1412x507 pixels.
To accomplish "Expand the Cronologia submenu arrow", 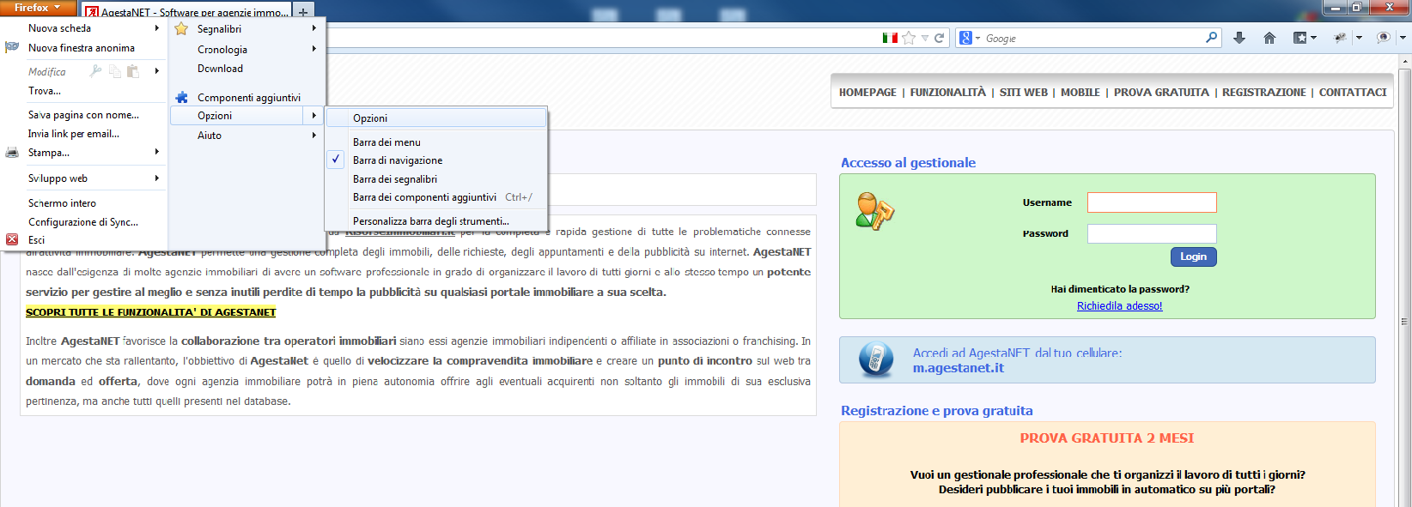I will pos(314,49).
